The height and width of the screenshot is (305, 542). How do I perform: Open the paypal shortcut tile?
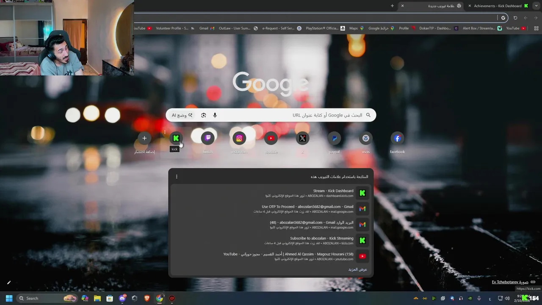click(x=334, y=138)
